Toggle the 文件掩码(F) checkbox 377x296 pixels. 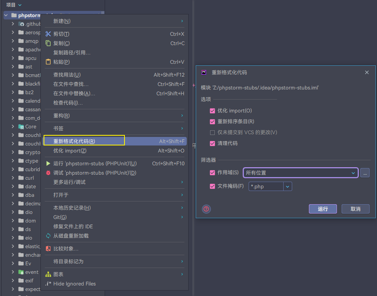(212, 186)
